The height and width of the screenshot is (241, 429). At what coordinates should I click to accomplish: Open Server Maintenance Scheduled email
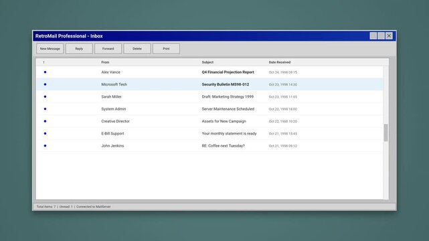[x=228, y=109]
